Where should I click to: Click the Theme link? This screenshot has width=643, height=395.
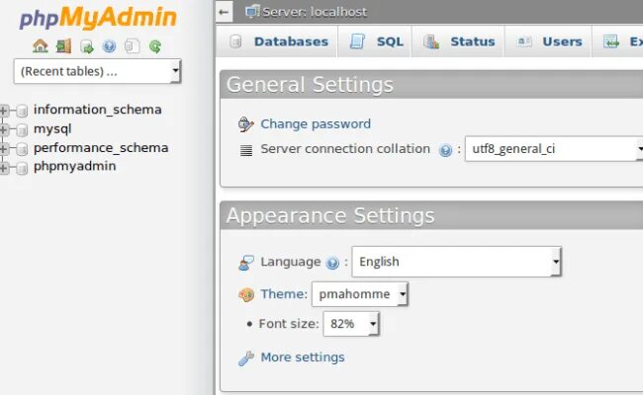(x=284, y=294)
